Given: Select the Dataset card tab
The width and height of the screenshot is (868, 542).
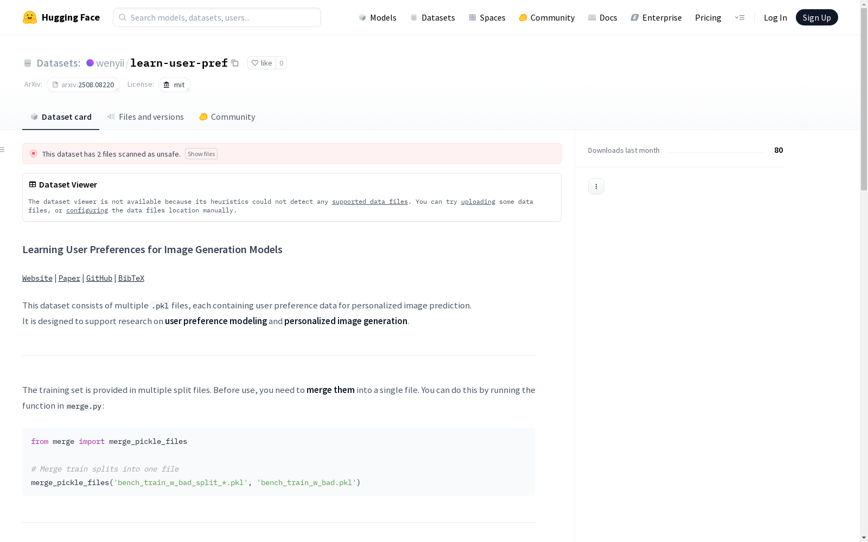Looking at the screenshot, I should [61, 117].
